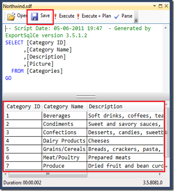This screenshot has height=191, width=174.
Task: Click the Prepared meats description cell
Action: coord(125,157)
